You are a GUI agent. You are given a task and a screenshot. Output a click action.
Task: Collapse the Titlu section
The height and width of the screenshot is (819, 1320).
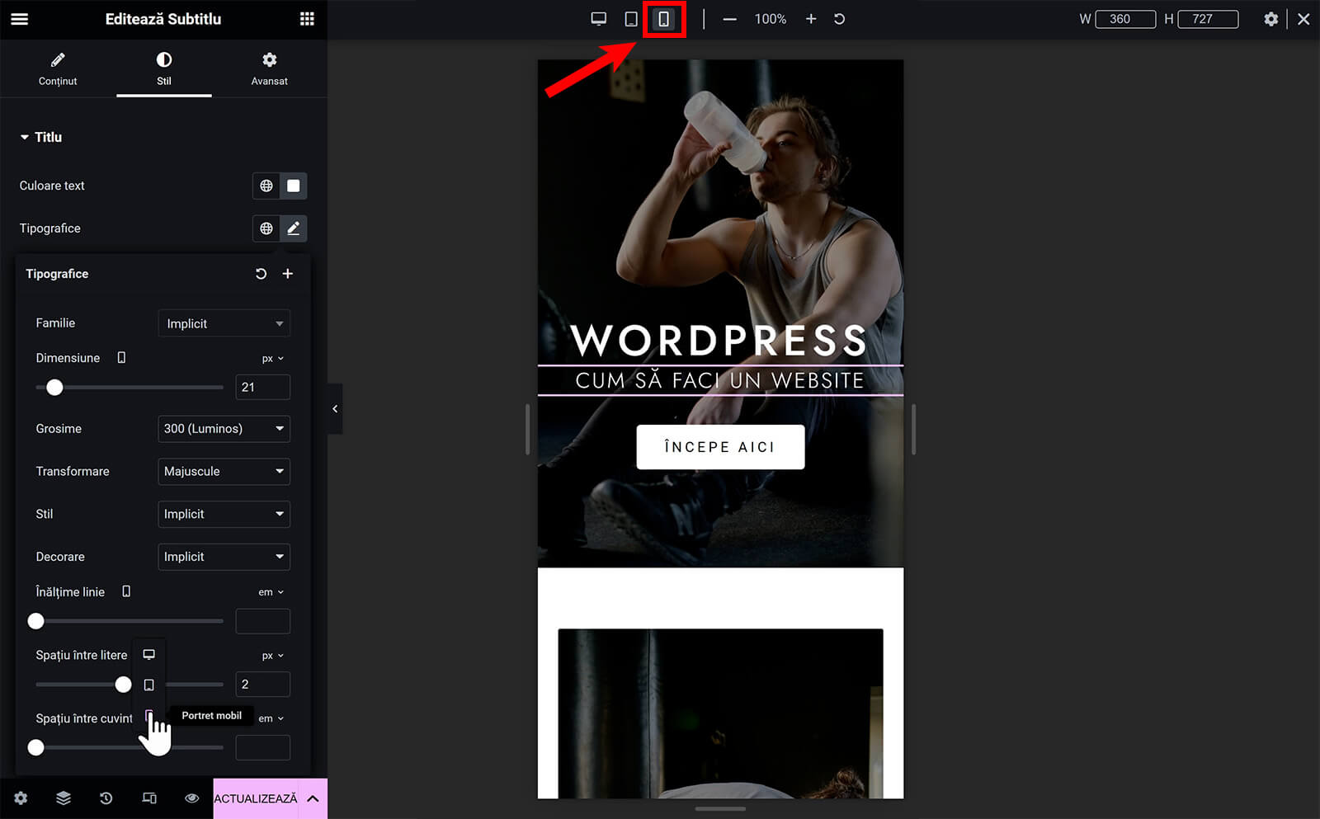click(41, 137)
